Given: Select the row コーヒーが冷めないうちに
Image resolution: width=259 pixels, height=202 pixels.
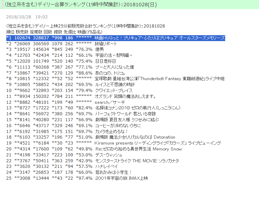Looking at the screenshot, I should tap(74, 126).
